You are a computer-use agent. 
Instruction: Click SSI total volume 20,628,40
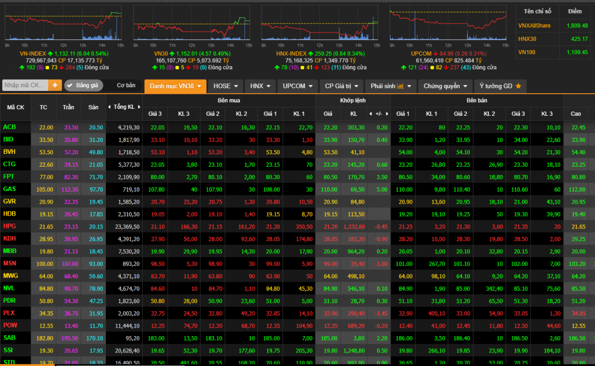coord(127,351)
